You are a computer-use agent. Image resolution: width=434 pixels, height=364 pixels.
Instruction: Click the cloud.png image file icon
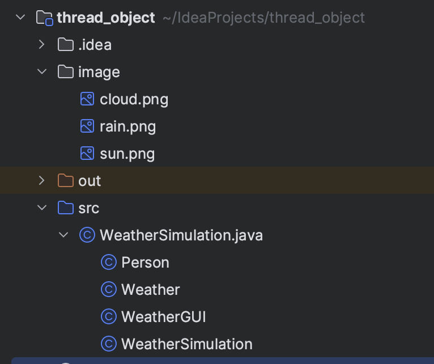click(x=87, y=99)
